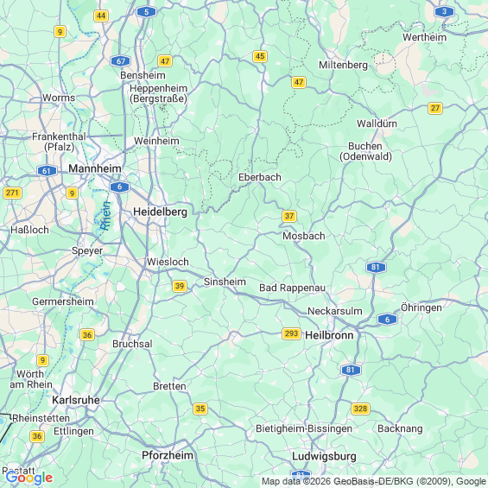Click the A3 highway shield near Wertheim

pyautogui.click(x=444, y=12)
